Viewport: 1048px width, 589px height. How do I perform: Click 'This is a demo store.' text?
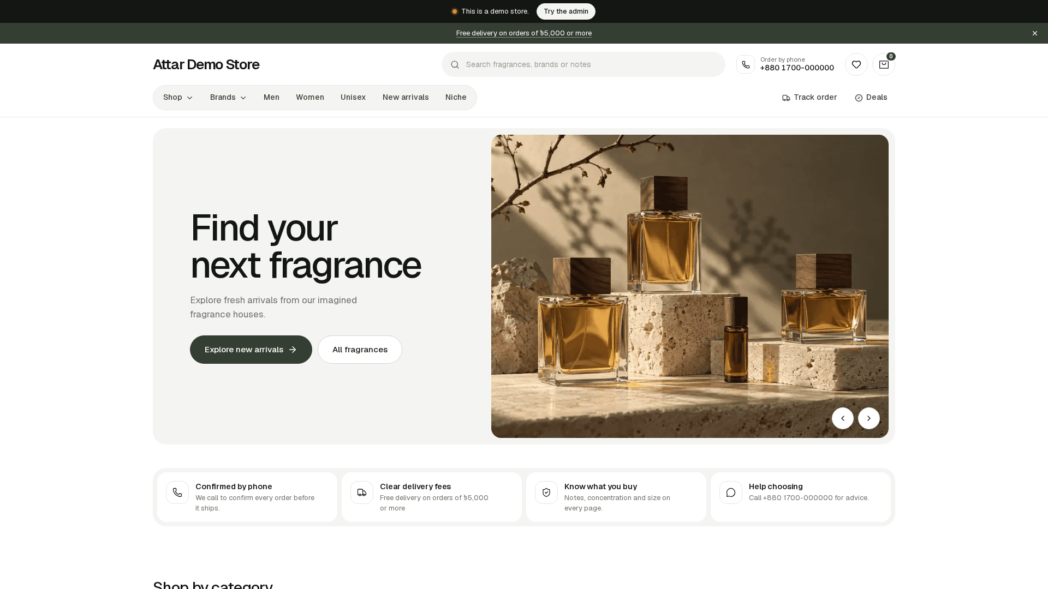[x=495, y=11]
